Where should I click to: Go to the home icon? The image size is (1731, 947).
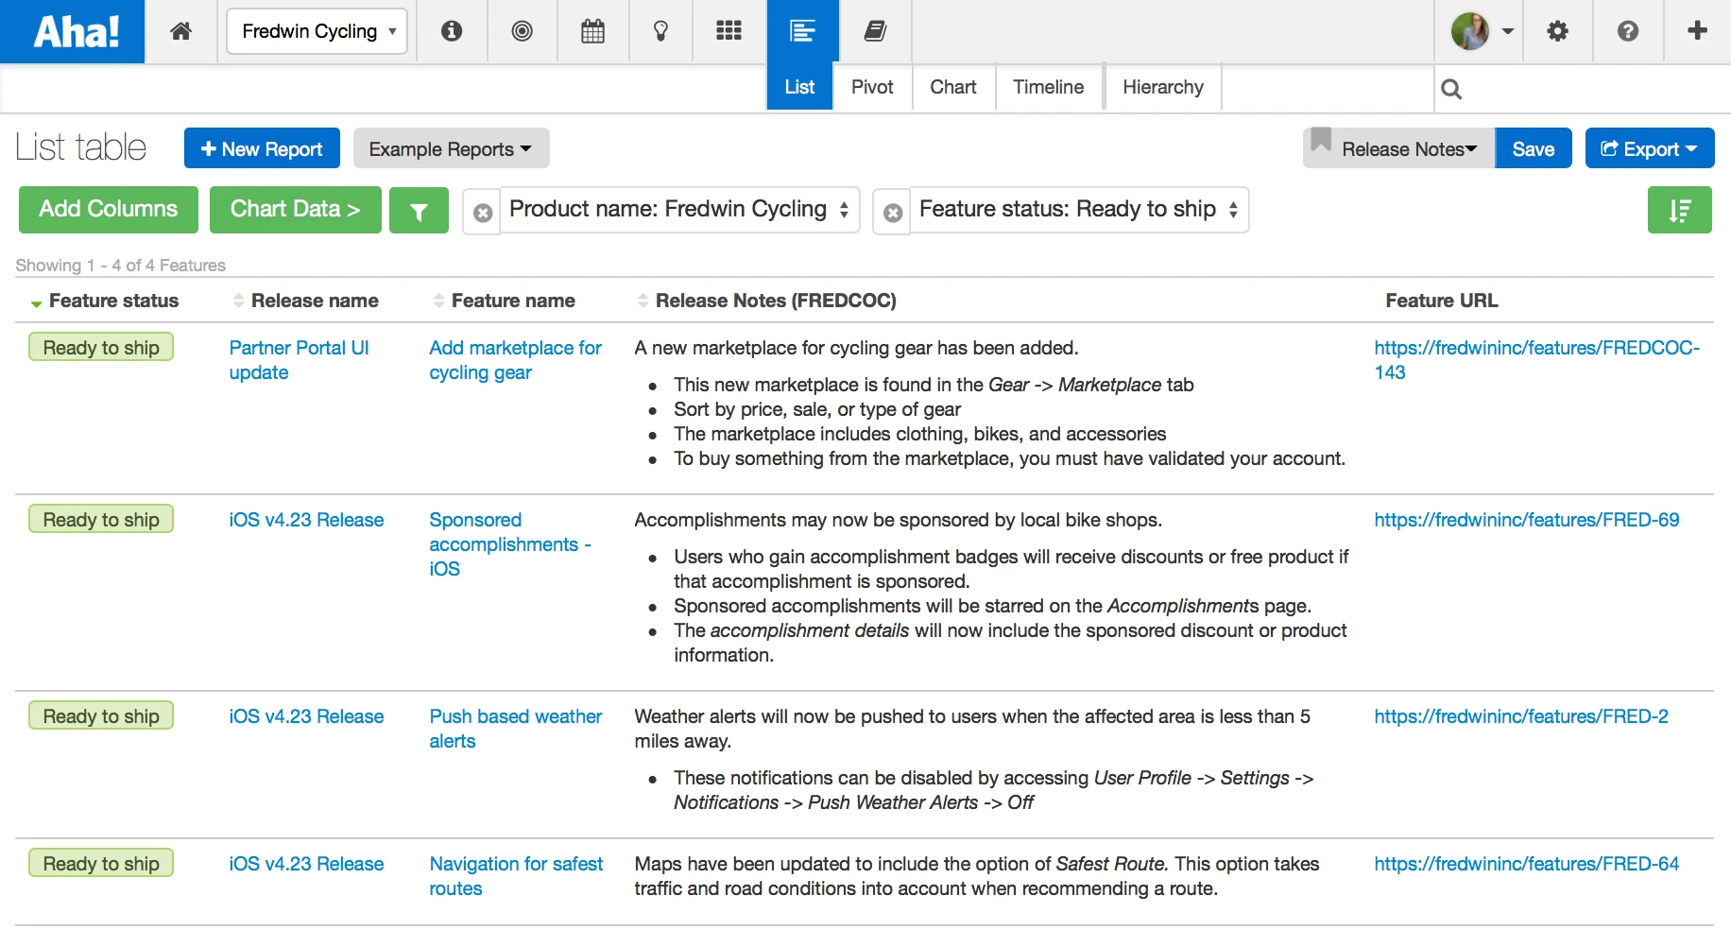[181, 31]
